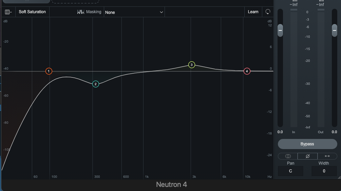This screenshot has width=341, height=191.
Task: Click the Bypass button
Action: [x=307, y=144]
